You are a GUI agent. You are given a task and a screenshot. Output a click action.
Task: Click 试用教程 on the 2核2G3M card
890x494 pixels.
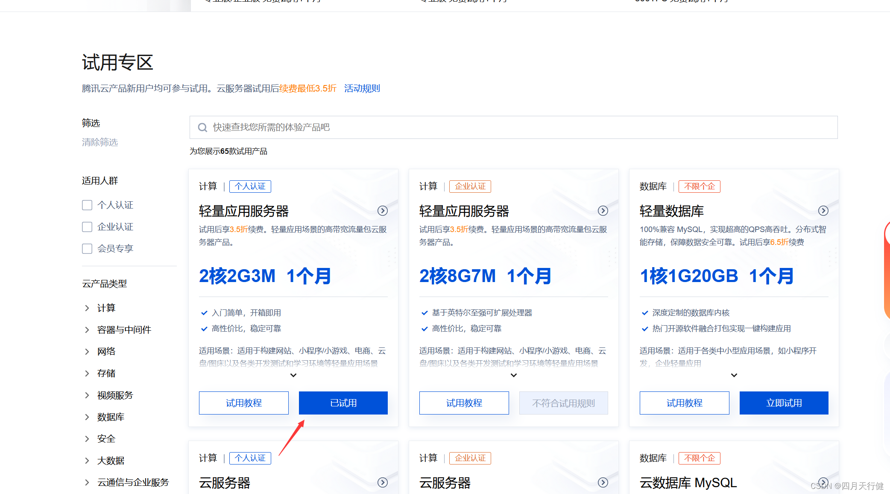tap(244, 403)
